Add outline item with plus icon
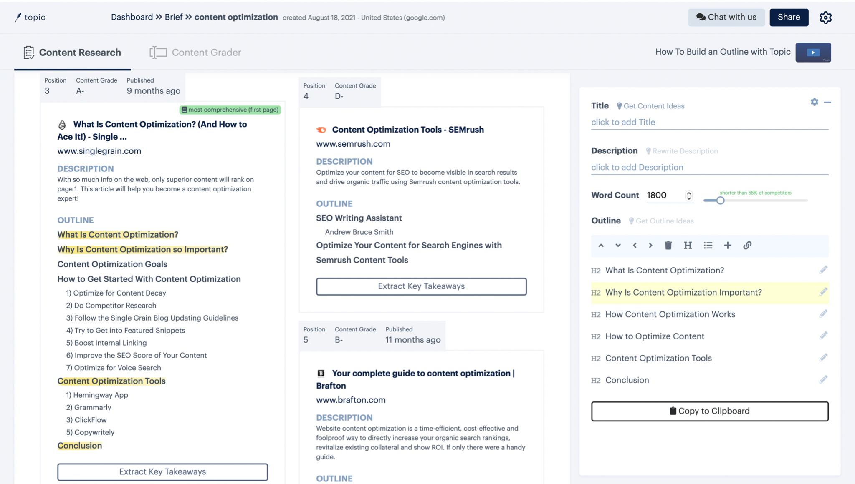This screenshot has width=855, height=484. coord(727,246)
